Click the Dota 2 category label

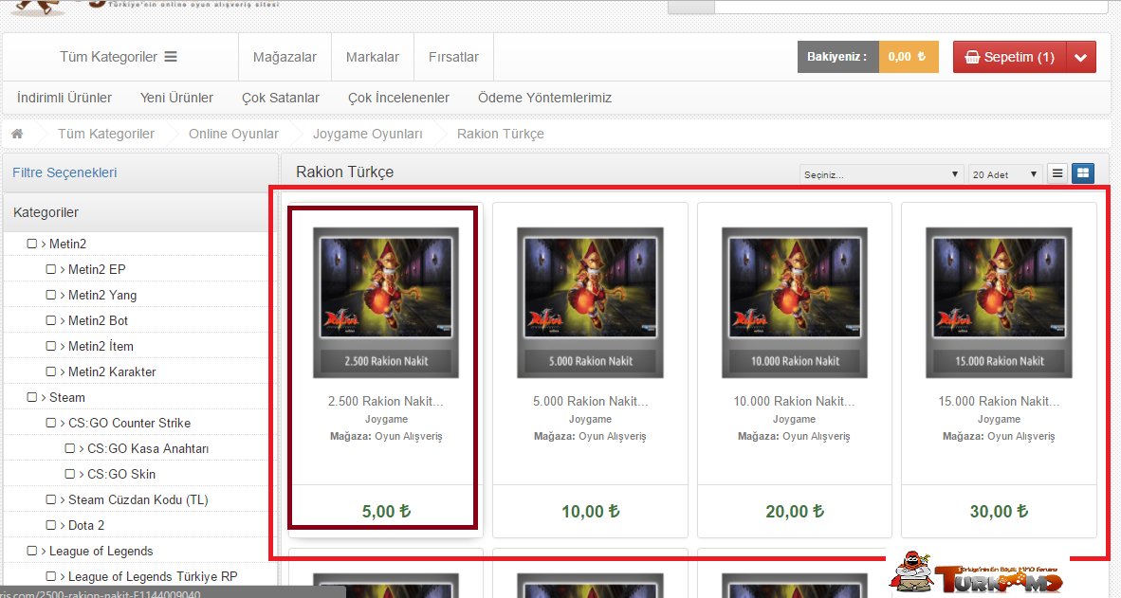click(x=86, y=525)
